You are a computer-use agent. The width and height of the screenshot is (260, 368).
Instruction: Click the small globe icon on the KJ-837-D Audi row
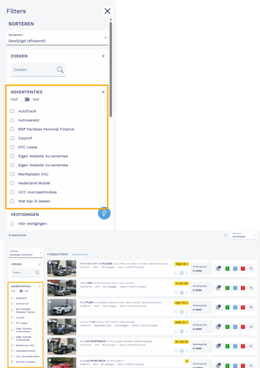click(x=182, y=350)
